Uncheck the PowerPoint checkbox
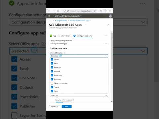 [x=52, y=75]
